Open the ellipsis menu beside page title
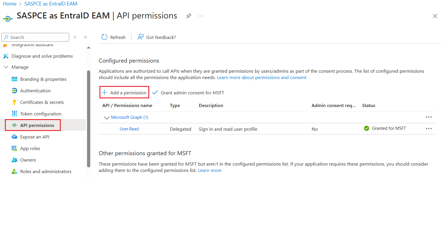This screenshot has width=441, height=225. (200, 16)
